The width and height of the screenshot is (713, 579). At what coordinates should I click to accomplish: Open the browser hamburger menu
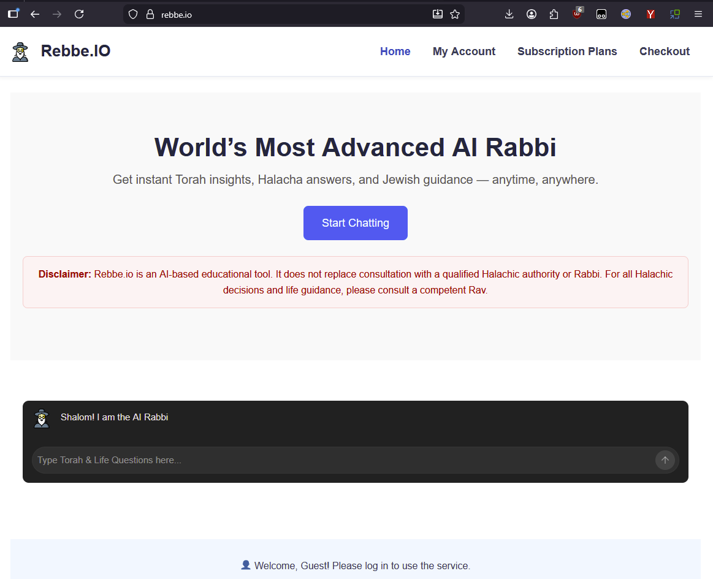(698, 15)
